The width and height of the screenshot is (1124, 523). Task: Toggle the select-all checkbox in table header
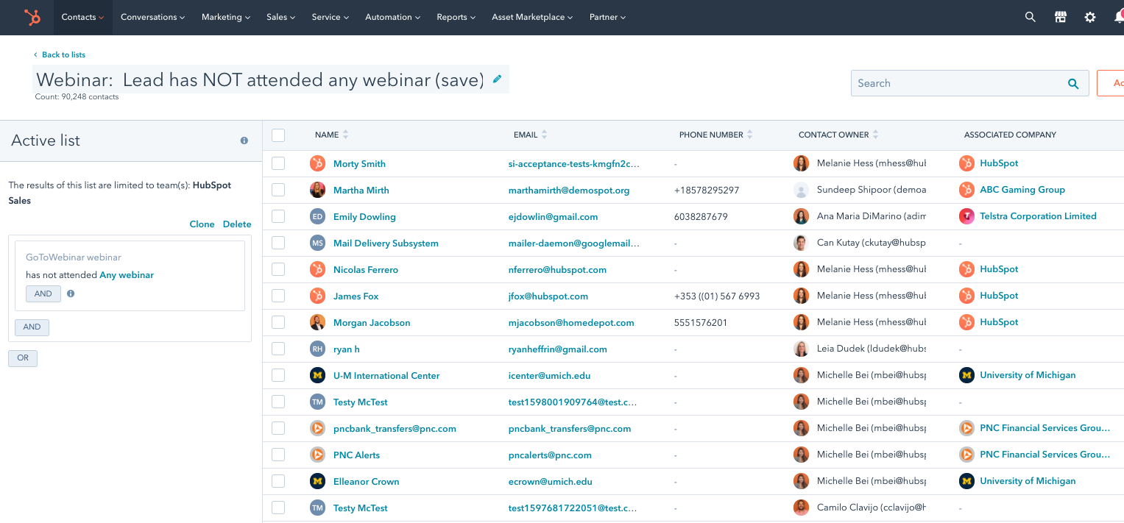coord(278,135)
